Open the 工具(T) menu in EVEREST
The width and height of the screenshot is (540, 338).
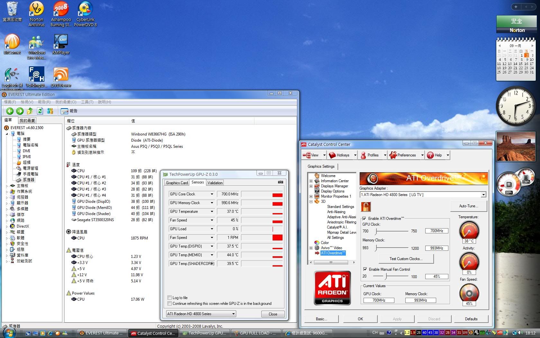click(x=87, y=102)
